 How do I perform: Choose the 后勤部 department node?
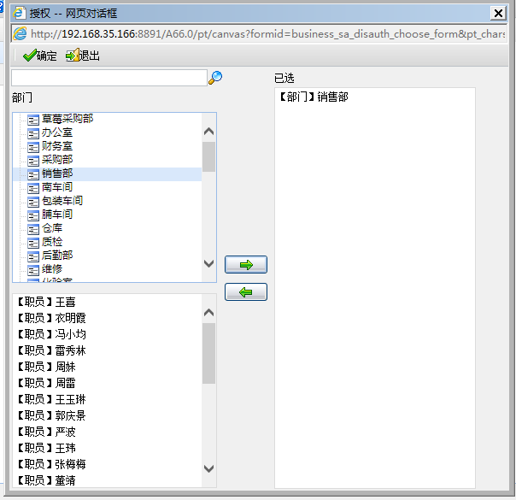pyautogui.click(x=57, y=256)
